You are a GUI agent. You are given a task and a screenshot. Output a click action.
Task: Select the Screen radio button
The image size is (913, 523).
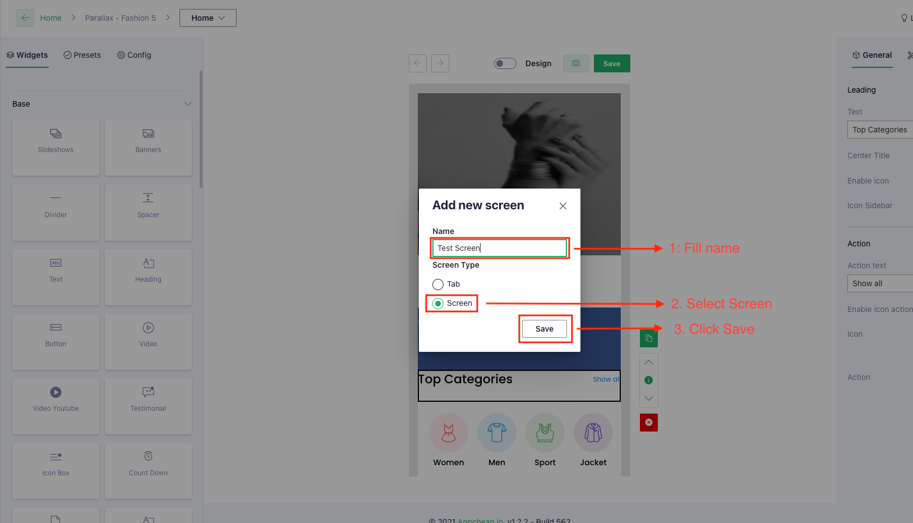click(438, 303)
